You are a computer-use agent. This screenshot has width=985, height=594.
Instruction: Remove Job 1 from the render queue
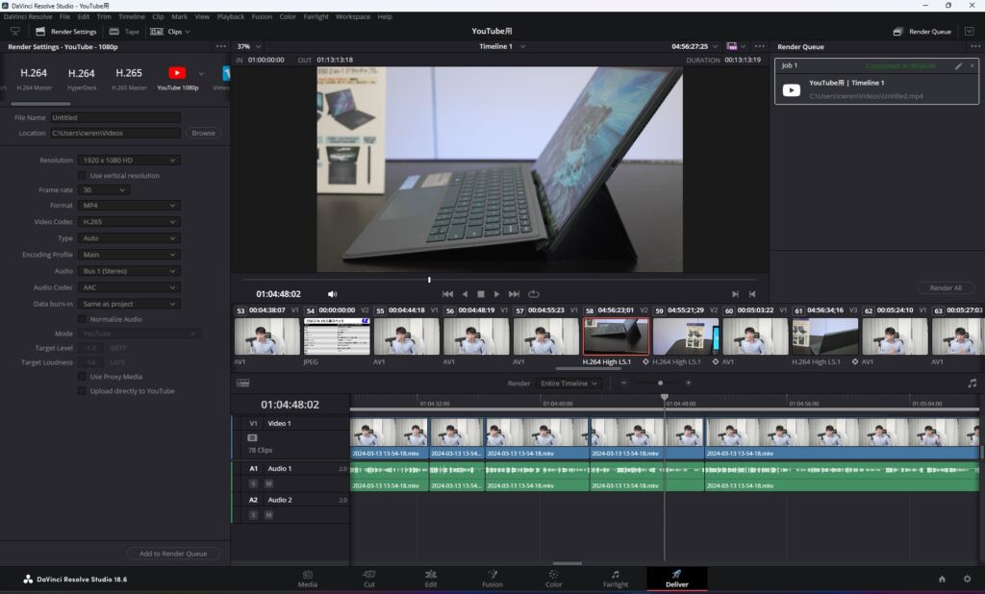tap(972, 65)
